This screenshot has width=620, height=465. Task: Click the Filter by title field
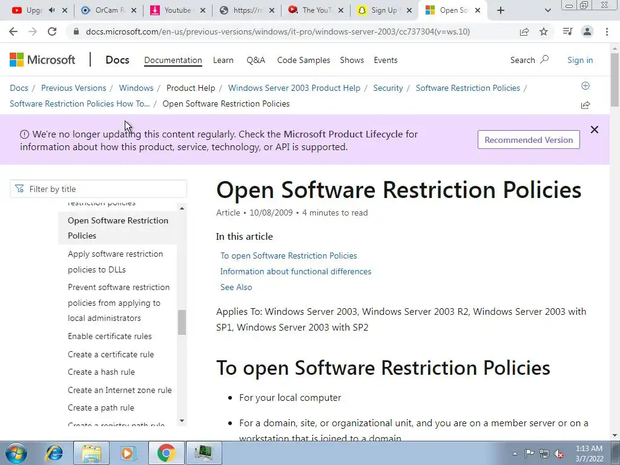pyautogui.click(x=99, y=189)
